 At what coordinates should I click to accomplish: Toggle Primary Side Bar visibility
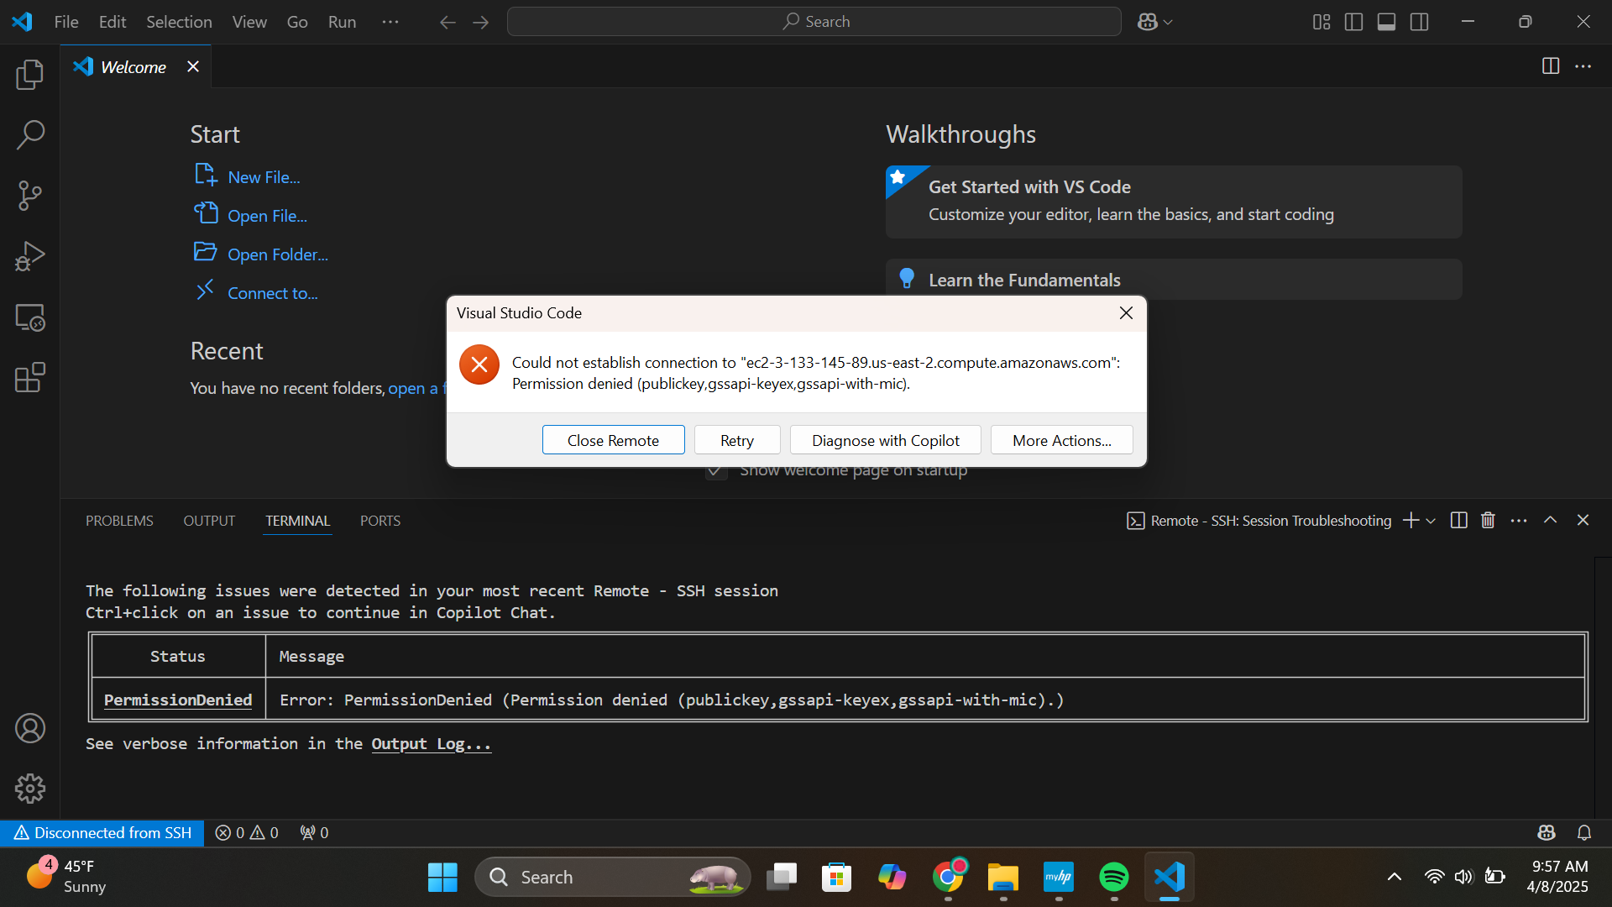(x=1353, y=22)
